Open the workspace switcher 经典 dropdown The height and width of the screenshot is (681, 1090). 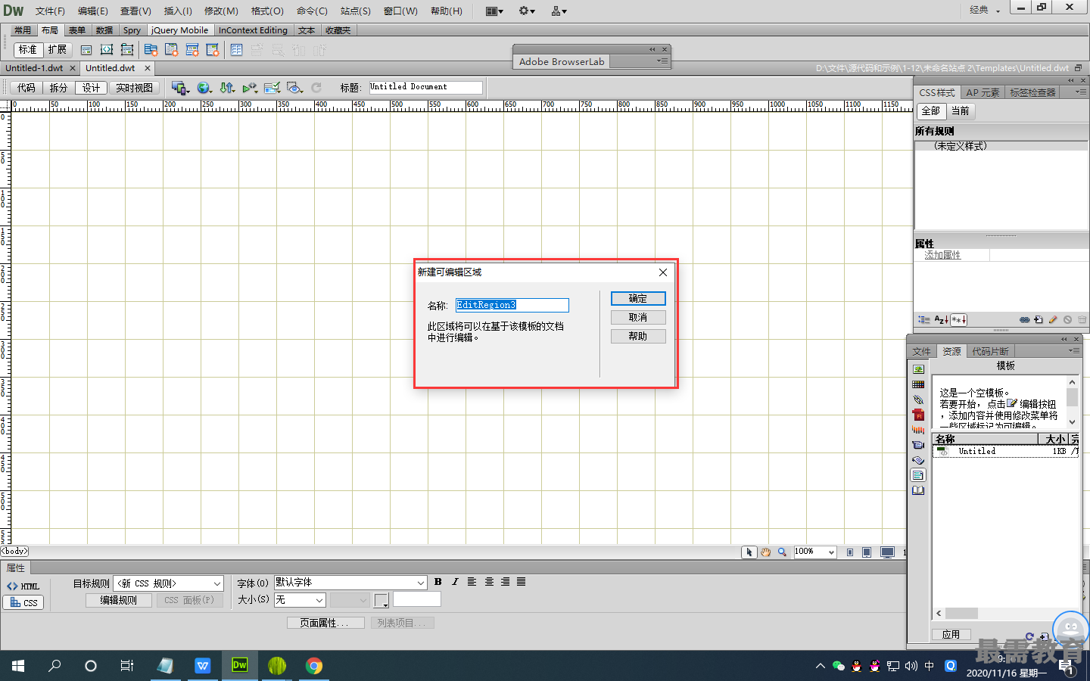coord(985,11)
